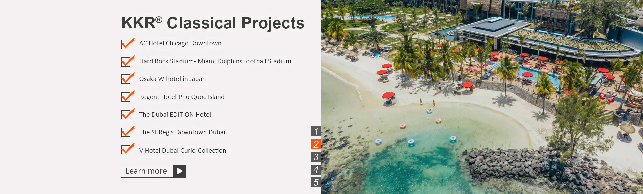Show slide 5 of the banner carousel
The width and height of the screenshot is (643, 194).
(316, 182)
